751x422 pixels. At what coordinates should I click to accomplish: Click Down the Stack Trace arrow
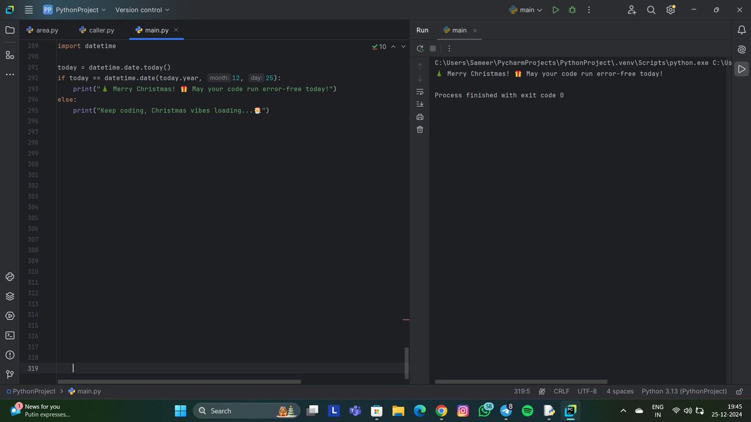420,78
